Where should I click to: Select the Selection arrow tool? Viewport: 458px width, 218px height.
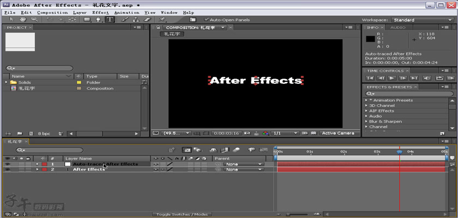pyautogui.click(x=11, y=20)
